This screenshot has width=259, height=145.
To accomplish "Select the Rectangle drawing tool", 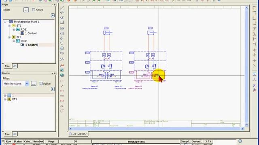I will pyautogui.click(x=62, y=23).
